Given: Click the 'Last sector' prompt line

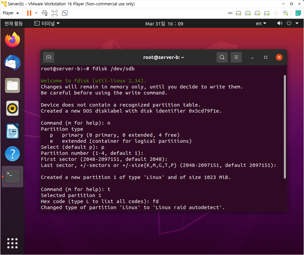Looking at the screenshot, I should (x=158, y=165).
